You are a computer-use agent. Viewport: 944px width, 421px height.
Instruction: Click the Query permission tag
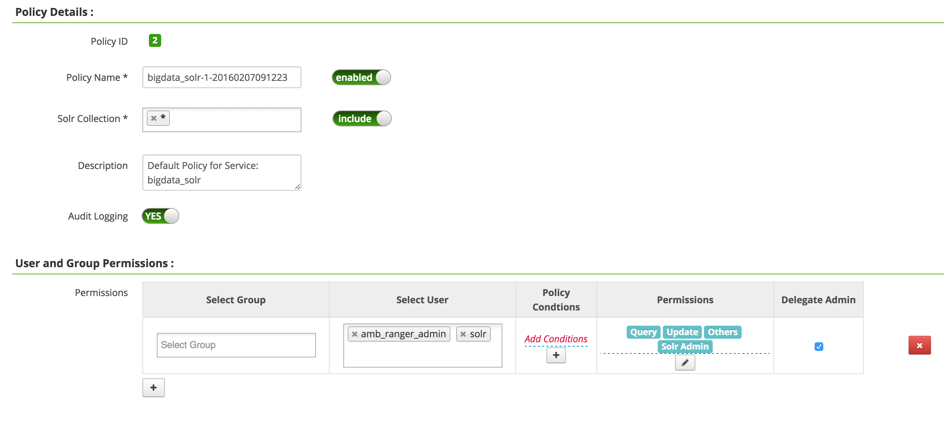[x=643, y=332]
